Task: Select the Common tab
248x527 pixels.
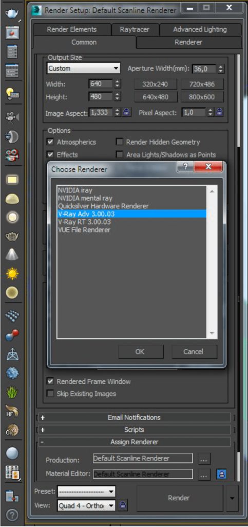Action: (x=84, y=42)
